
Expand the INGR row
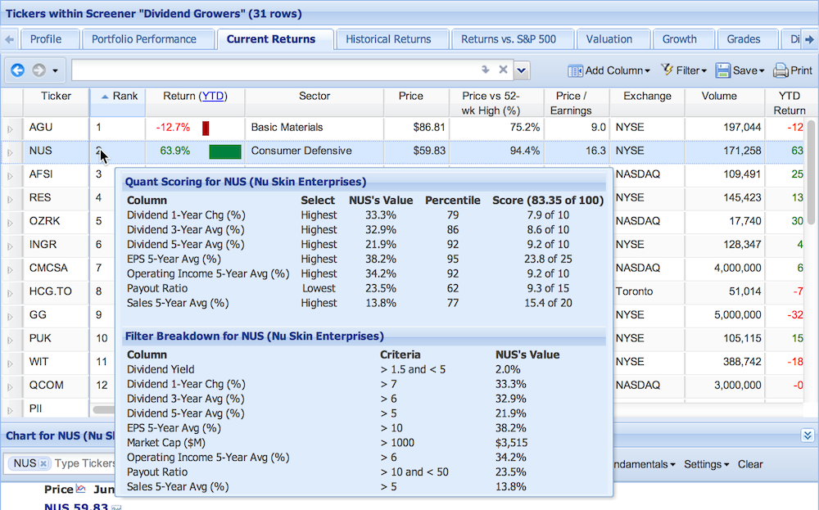coord(10,246)
